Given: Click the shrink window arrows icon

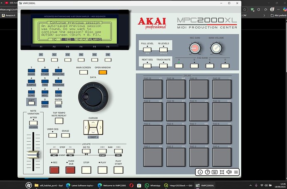Looking at the screenshot, I should click(x=221, y=172).
